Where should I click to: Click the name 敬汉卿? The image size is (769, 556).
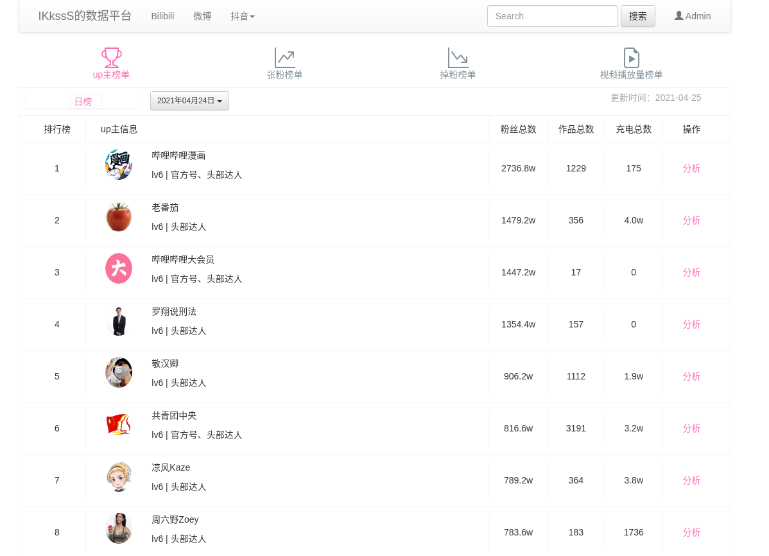point(165,363)
